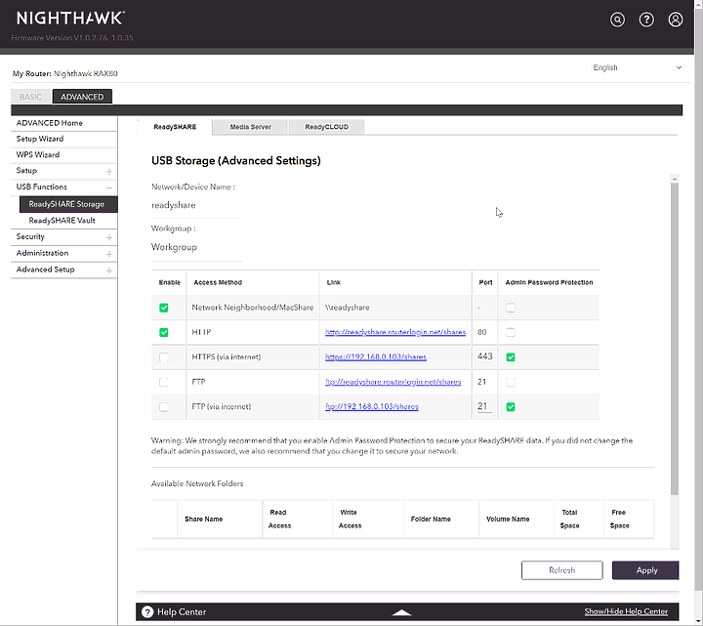Viewport: 703px width, 626px height.
Task: Click the Folder Name column header
Action: click(431, 519)
